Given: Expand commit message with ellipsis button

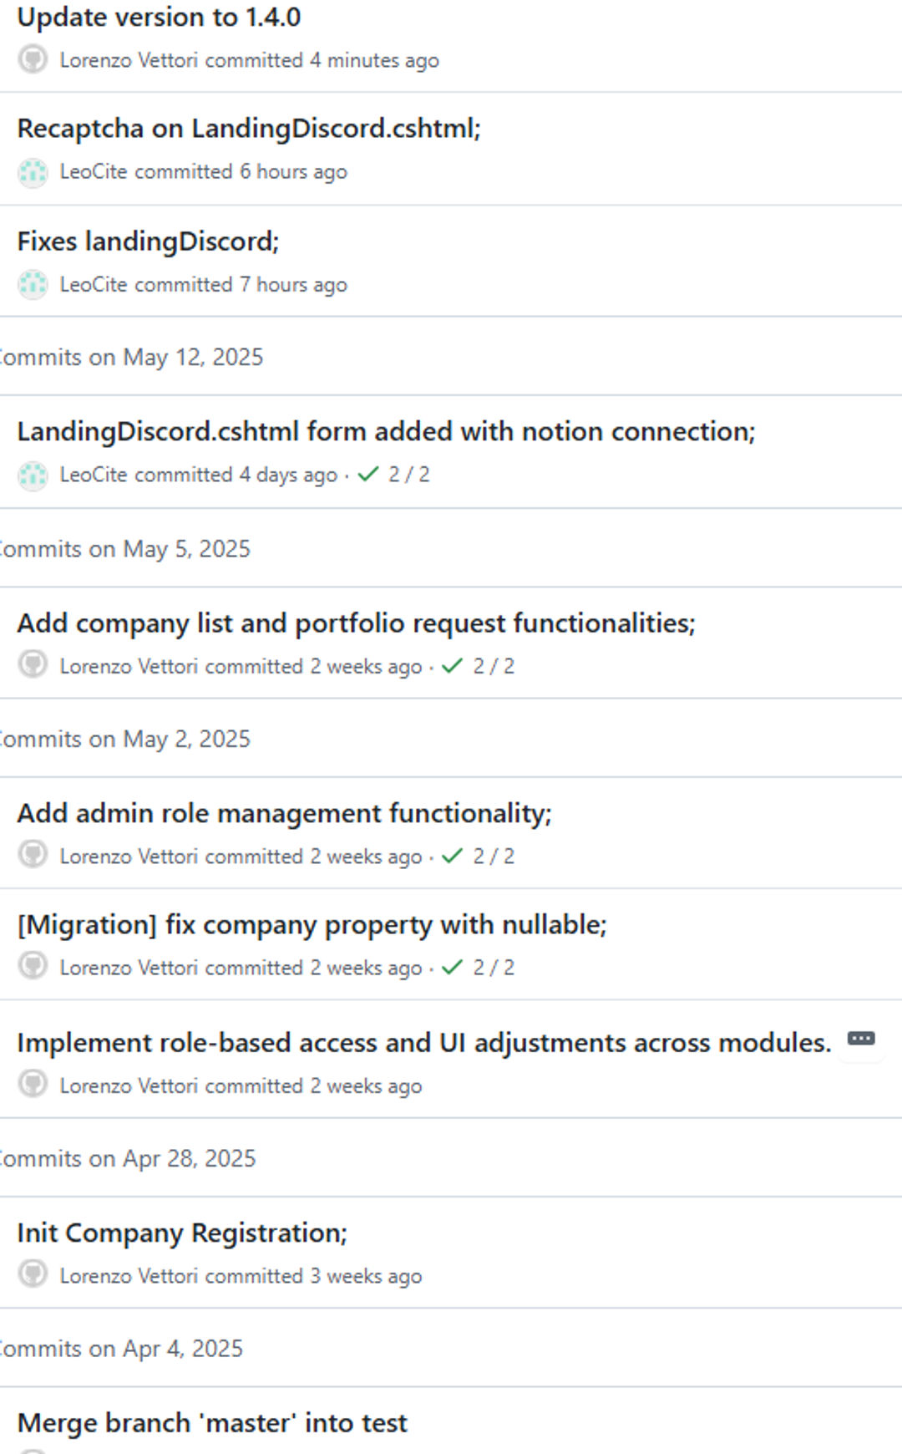Looking at the screenshot, I should (861, 1039).
